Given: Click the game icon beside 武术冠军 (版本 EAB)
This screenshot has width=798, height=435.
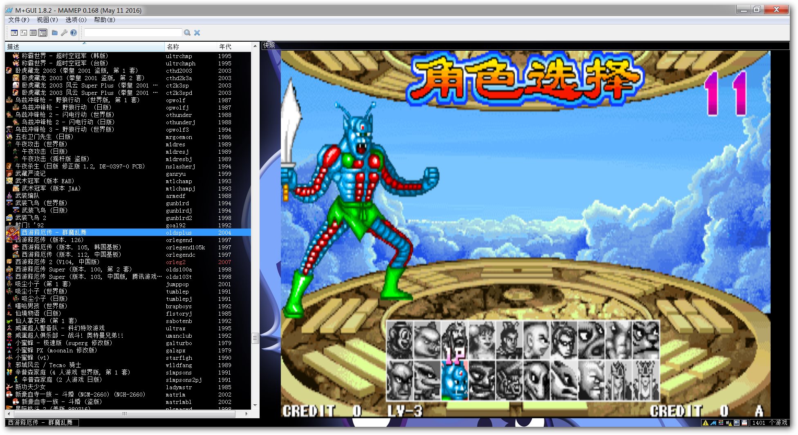Looking at the screenshot, I should pyautogui.click(x=9, y=181).
